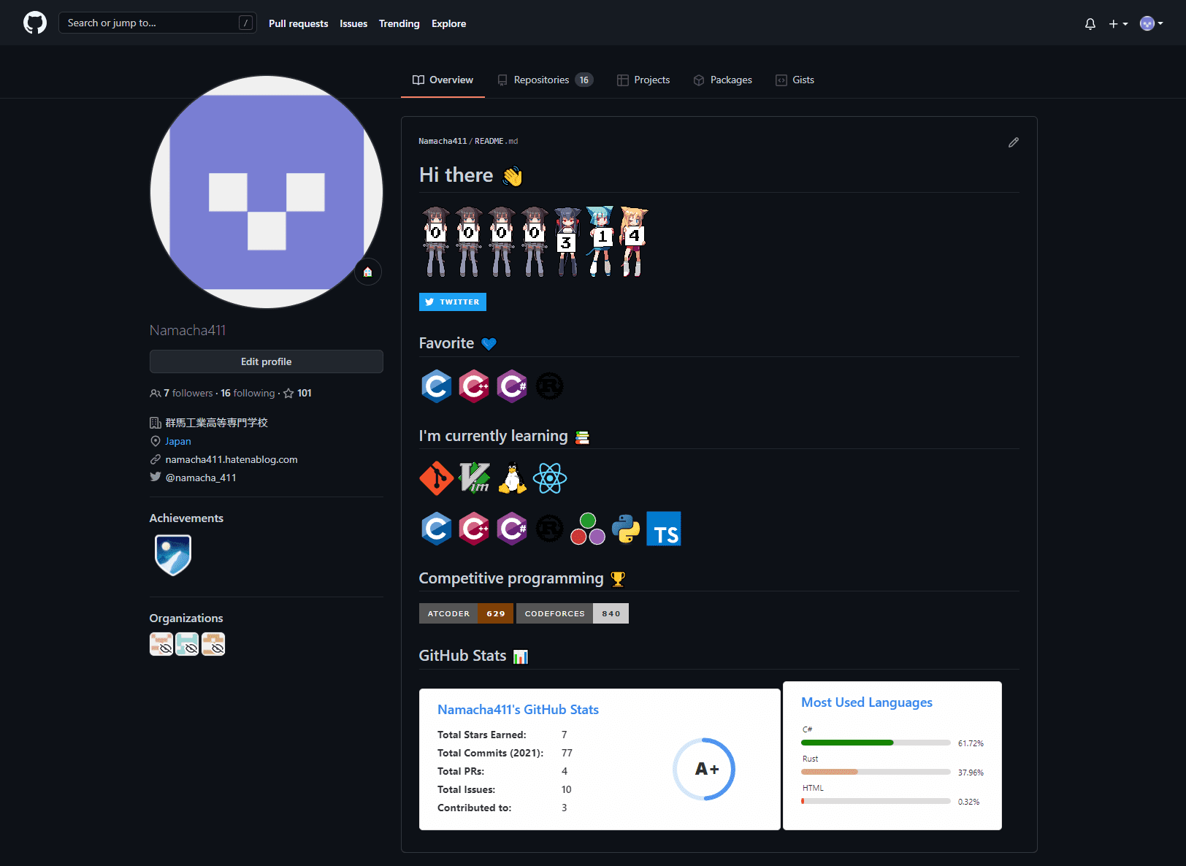Click the C# icon under Favorite
Viewport: 1186px width, 866px height.
tap(512, 386)
